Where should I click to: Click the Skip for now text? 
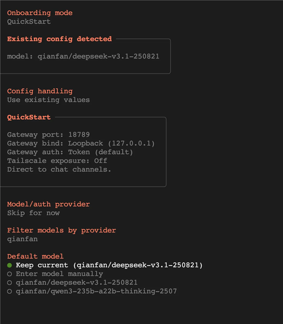pos(33,213)
